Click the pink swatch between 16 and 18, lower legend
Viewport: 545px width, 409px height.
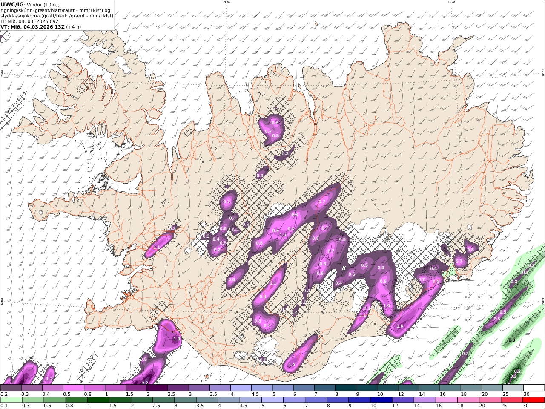coord(447,400)
